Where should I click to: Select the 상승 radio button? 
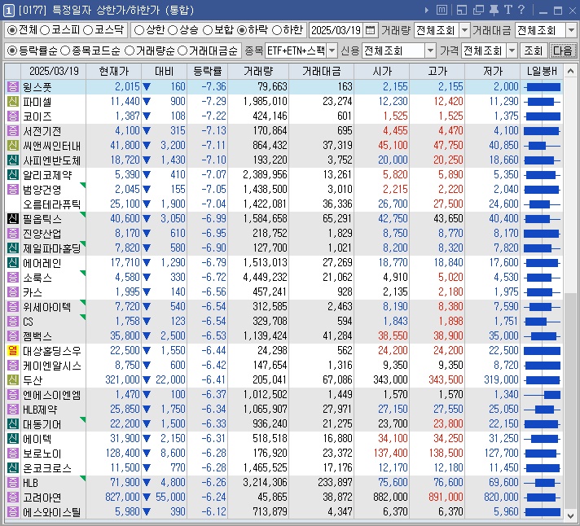tap(173, 30)
